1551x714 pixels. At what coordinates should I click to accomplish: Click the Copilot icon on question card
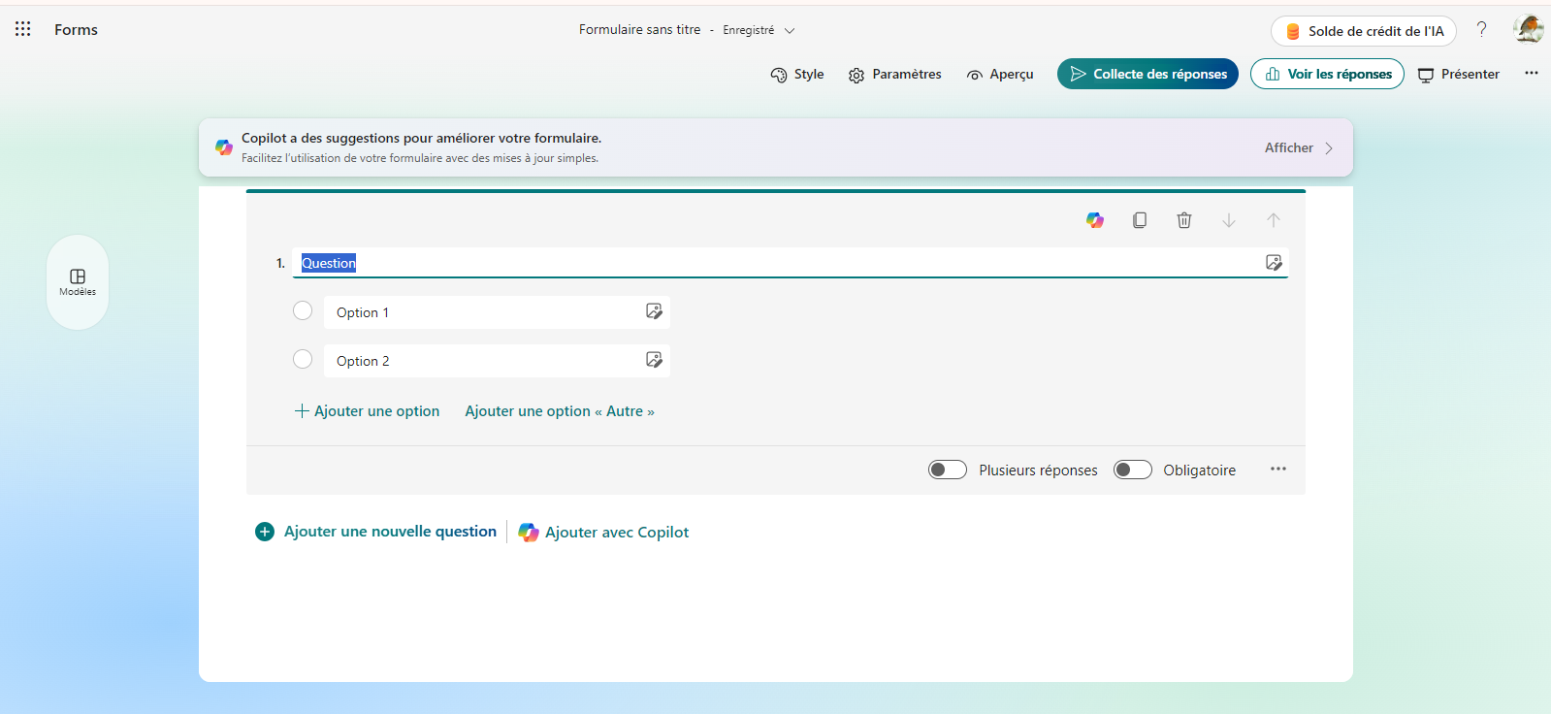[x=1095, y=220]
